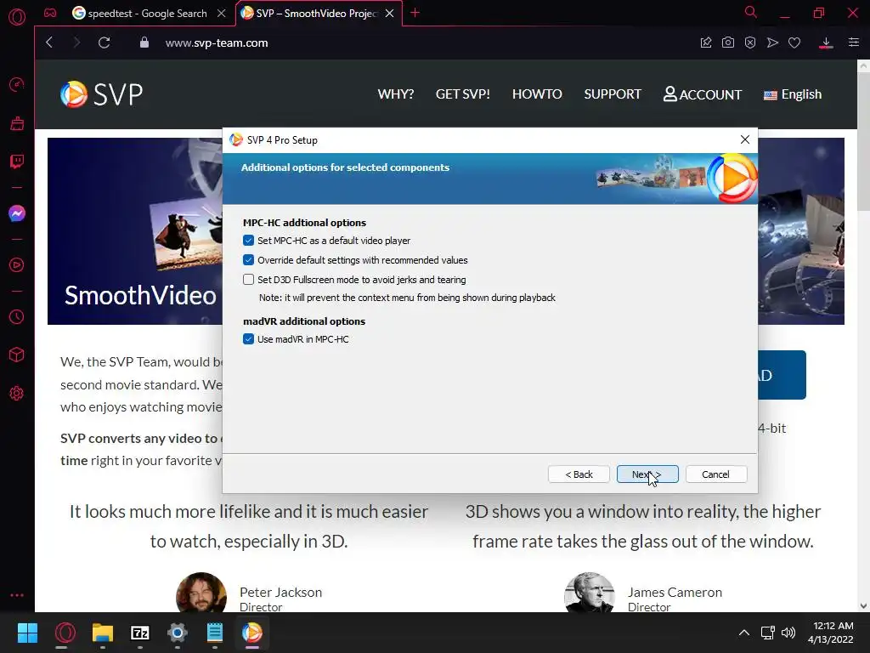This screenshot has width=870, height=653.
Task: Open volume control in system tray
Action: [x=788, y=633]
